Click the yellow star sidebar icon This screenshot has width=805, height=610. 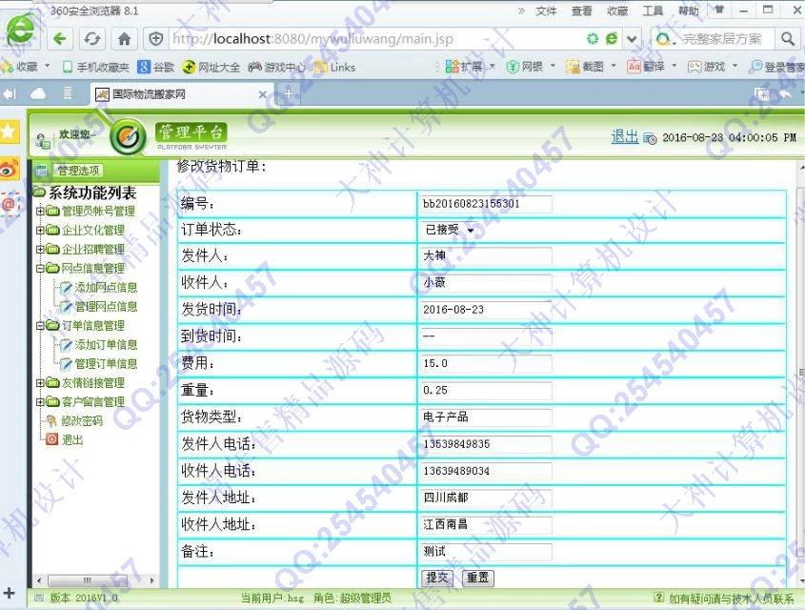[x=10, y=132]
